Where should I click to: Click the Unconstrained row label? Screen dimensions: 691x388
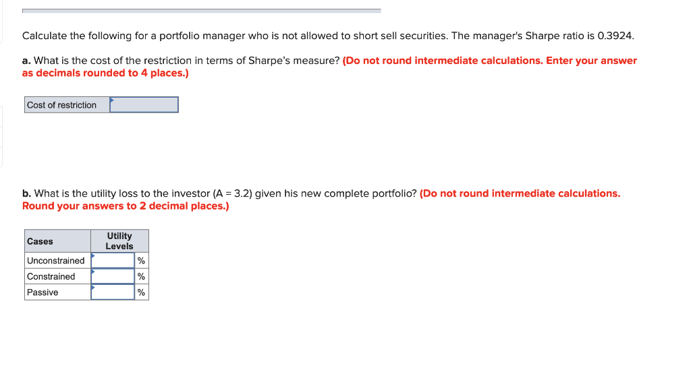[54, 260]
